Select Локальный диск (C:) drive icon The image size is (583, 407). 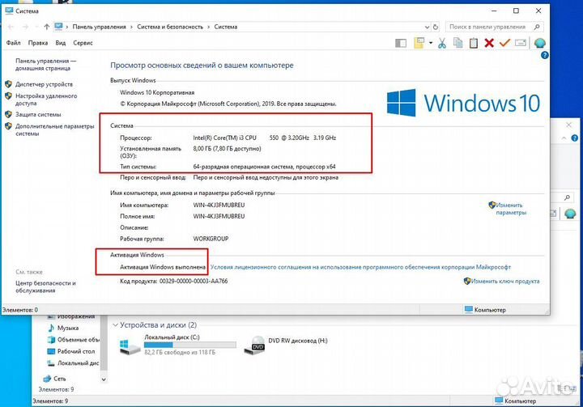(130, 346)
